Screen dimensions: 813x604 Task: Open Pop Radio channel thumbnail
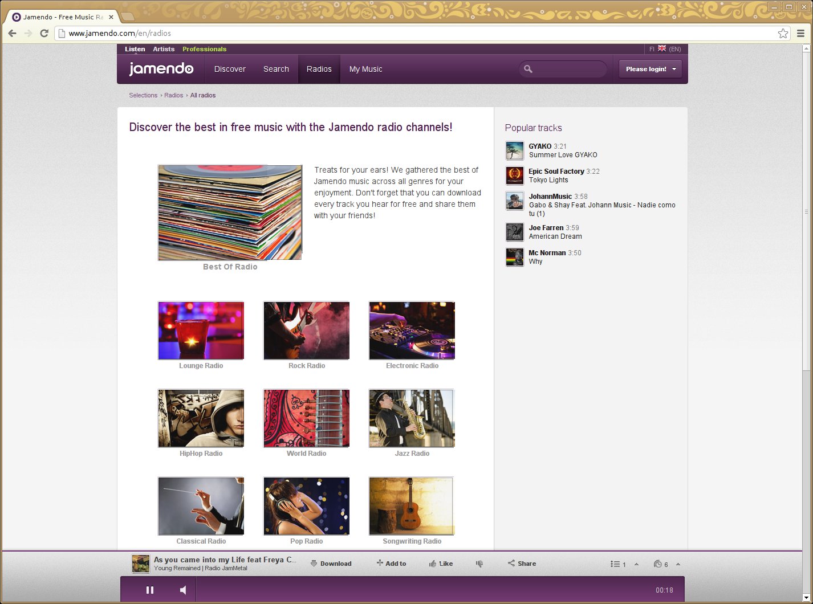[x=306, y=506]
